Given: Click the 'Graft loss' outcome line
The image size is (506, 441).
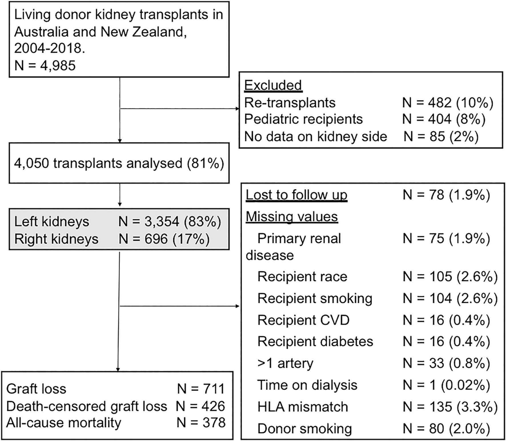Looking at the screenshot, I should click(x=116, y=389).
